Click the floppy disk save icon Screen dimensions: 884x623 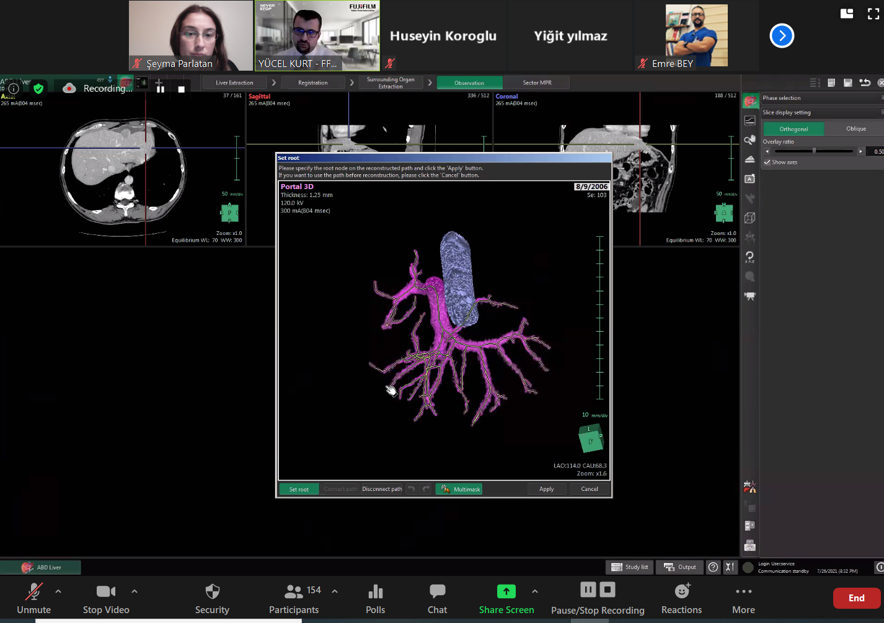tap(847, 82)
